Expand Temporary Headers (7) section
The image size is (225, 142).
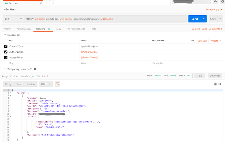(5, 69)
